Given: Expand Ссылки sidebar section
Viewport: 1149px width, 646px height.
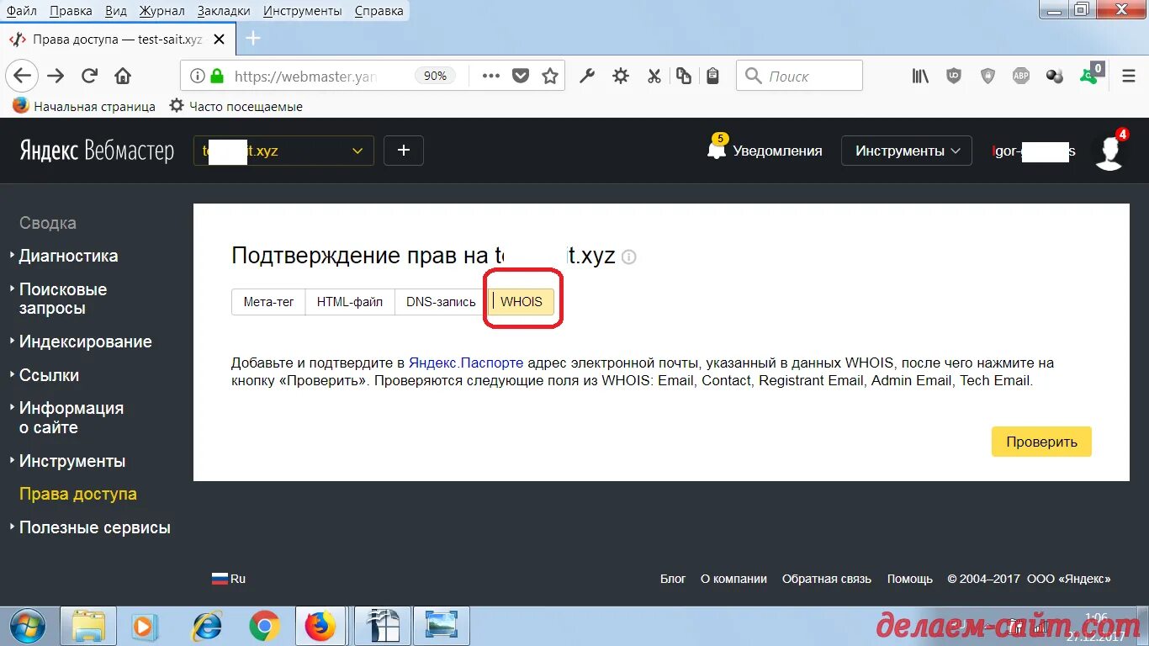Looking at the screenshot, I should click(49, 375).
